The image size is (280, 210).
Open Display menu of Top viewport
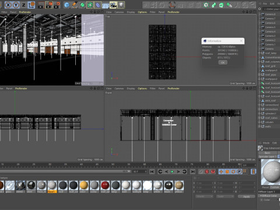[x=131, y=12]
